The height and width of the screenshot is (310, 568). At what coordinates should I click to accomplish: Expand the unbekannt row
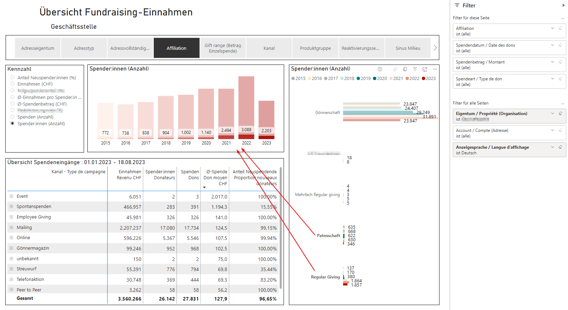[11, 259]
